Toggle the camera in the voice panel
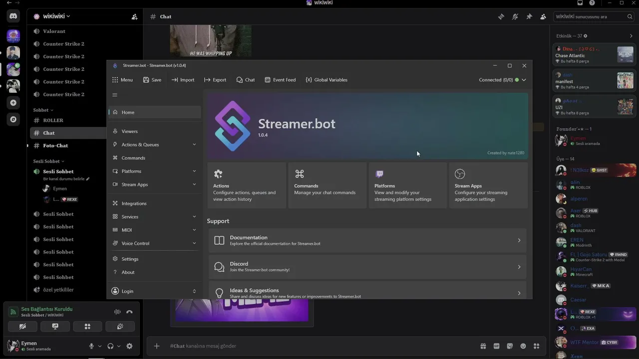The width and height of the screenshot is (639, 359). [x=22, y=327]
